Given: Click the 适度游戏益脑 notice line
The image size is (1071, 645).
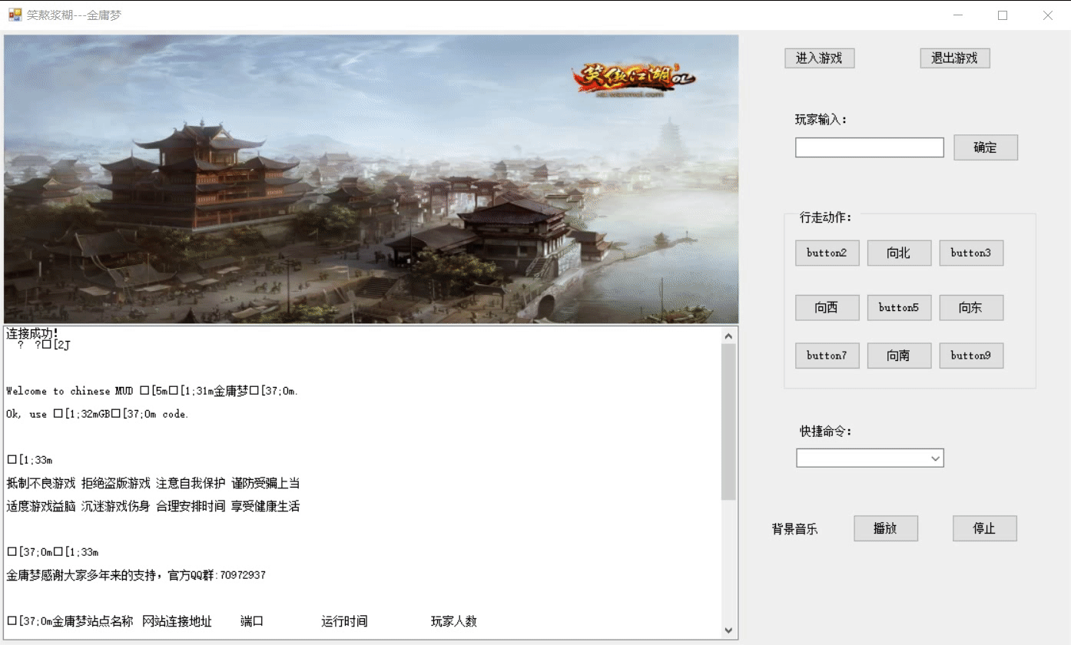Looking at the screenshot, I should coord(153,506).
